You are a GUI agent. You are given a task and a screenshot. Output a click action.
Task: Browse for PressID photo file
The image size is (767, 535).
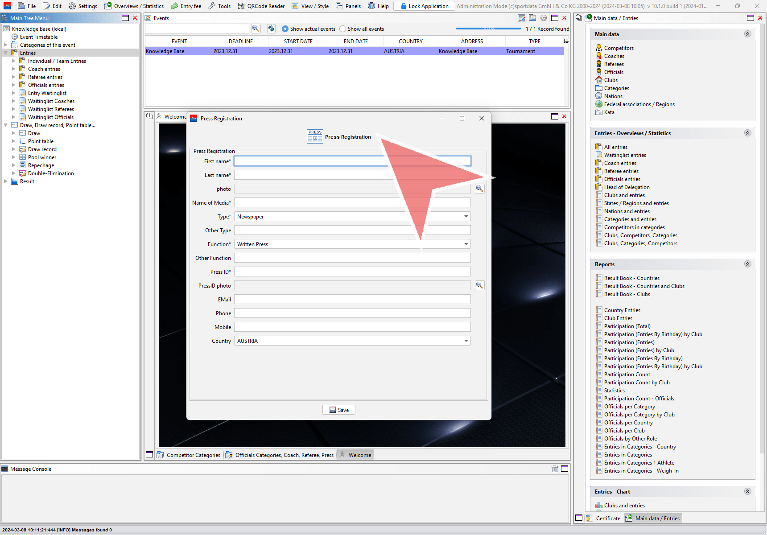pyautogui.click(x=479, y=285)
